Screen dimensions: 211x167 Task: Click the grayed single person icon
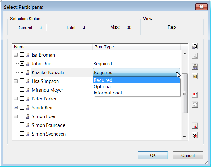pyautogui.click(x=195, y=56)
